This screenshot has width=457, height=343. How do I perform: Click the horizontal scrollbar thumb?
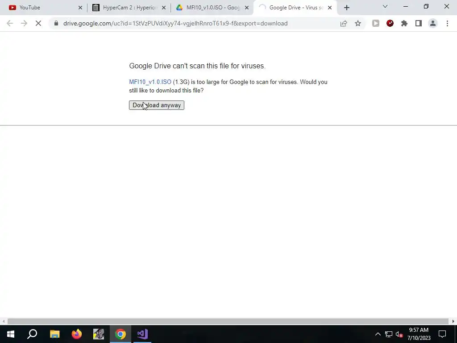pos(228,322)
